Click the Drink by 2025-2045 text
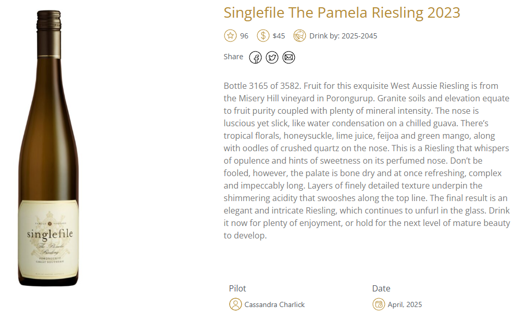Image resolution: width=527 pixels, height=319 pixels. [343, 36]
